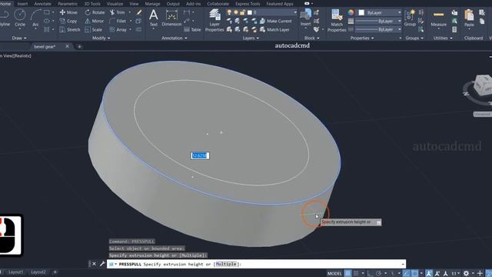The width and height of the screenshot is (492, 277).
Task: Activate the Rotate tool
Action: point(95,12)
